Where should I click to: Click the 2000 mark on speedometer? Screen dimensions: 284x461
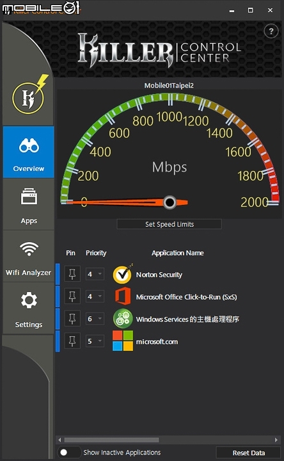(255, 202)
